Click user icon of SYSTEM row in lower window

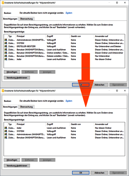coord(6,131)
